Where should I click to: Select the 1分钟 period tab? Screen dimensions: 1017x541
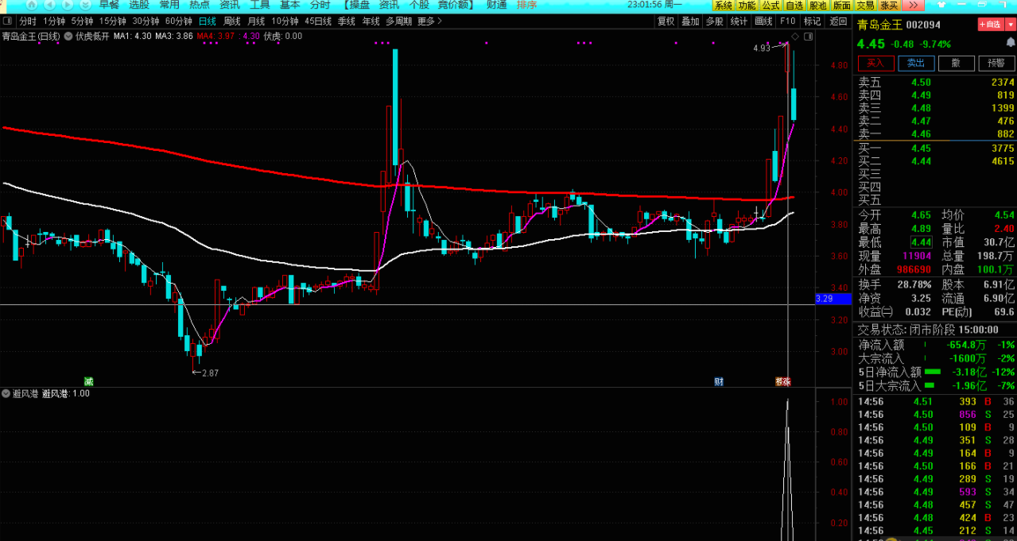tap(54, 21)
